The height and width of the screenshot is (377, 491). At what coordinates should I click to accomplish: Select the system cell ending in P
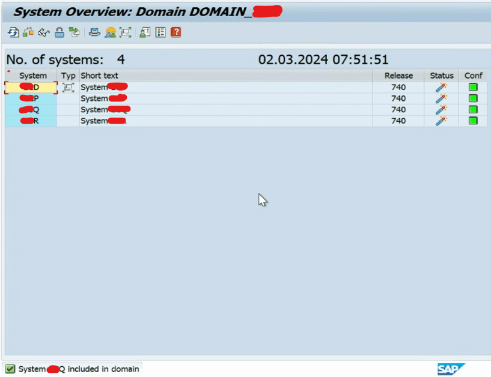coord(31,98)
